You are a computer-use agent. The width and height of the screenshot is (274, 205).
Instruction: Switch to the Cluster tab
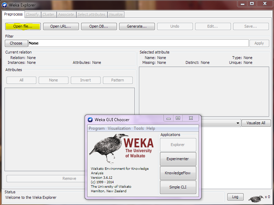(49, 14)
